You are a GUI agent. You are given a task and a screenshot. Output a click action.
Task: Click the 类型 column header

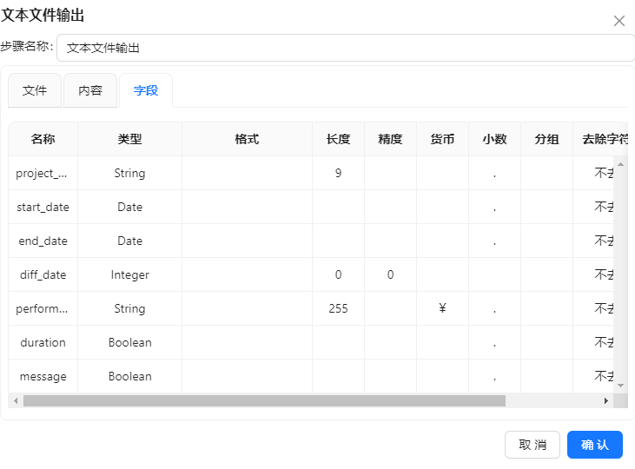pyautogui.click(x=129, y=140)
